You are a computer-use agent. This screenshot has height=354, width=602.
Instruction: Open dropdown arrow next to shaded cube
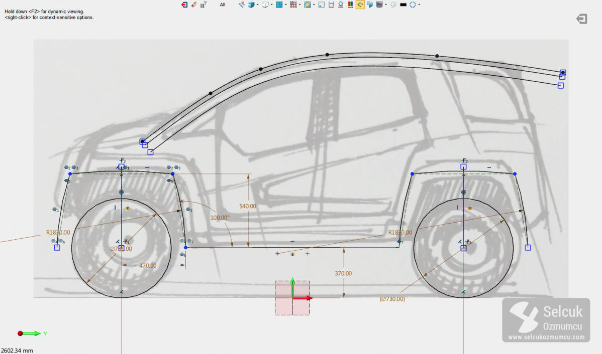[x=257, y=5]
